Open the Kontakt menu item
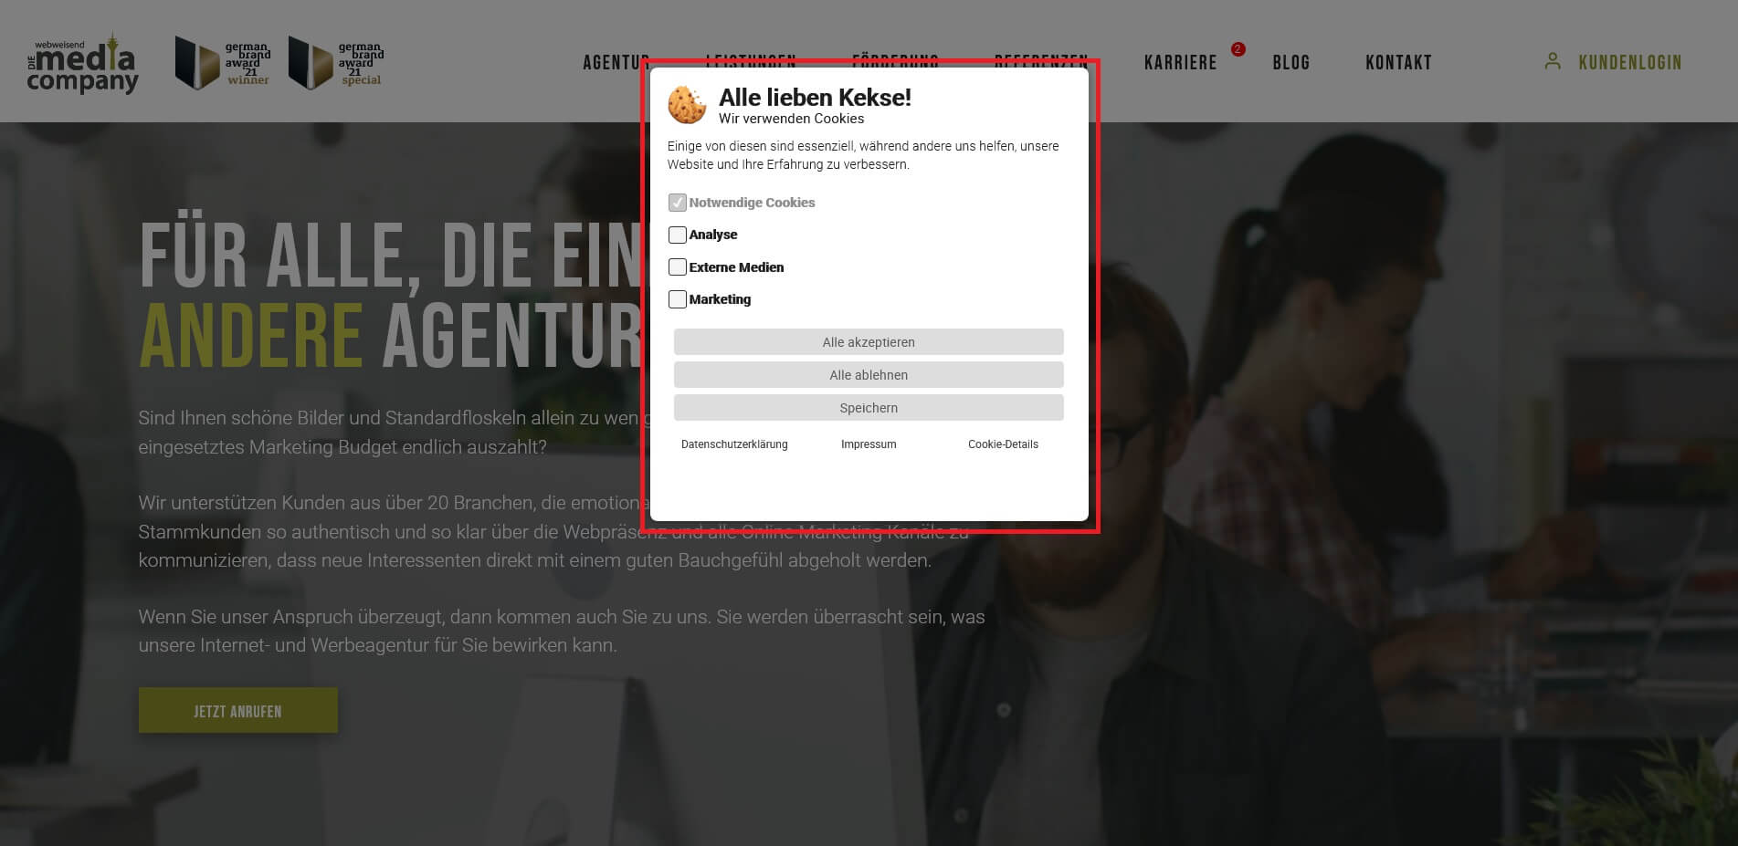Image resolution: width=1738 pixels, height=846 pixels. [x=1398, y=62]
